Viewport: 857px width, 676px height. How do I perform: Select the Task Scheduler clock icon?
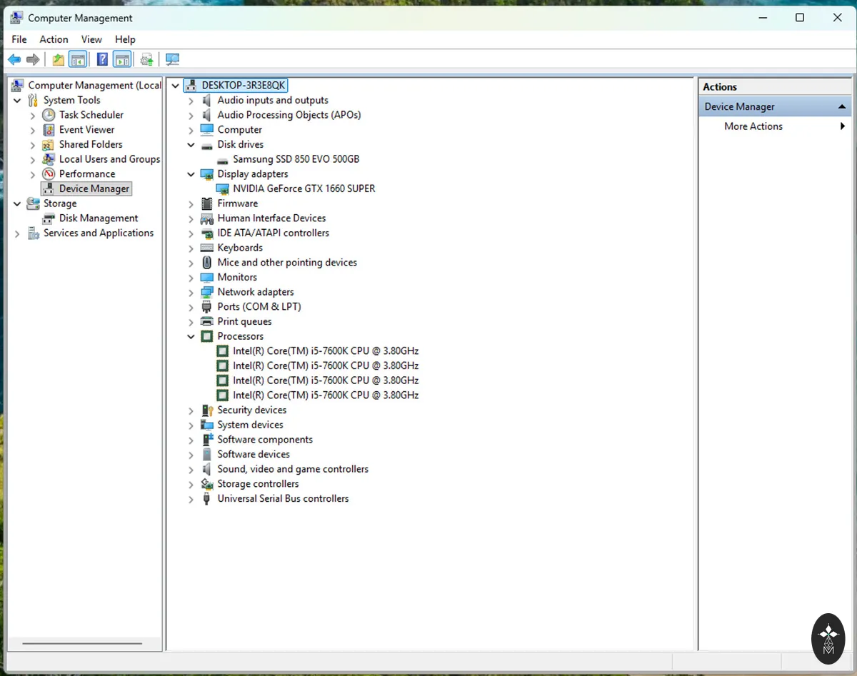[49, 115]
